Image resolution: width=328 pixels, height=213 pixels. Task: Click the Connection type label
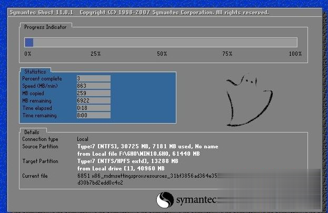coord(40,139)
